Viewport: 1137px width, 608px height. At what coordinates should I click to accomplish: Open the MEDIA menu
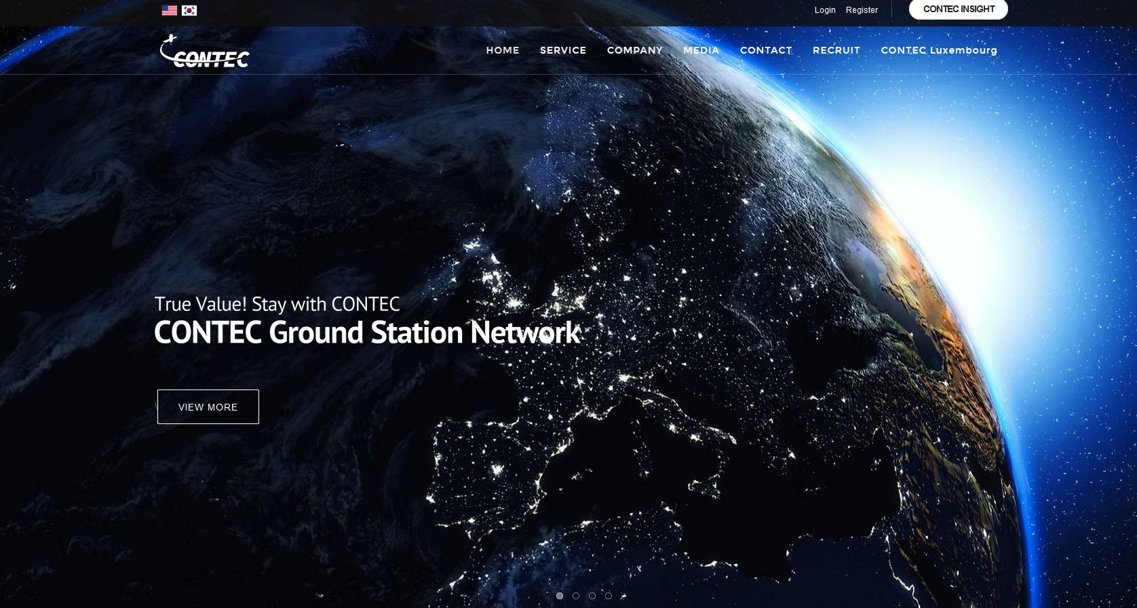701,50
